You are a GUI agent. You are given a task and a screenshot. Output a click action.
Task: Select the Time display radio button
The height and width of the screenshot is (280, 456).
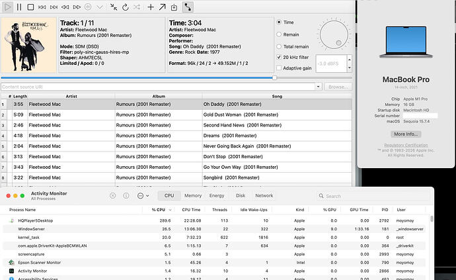[x=279, y=22]
